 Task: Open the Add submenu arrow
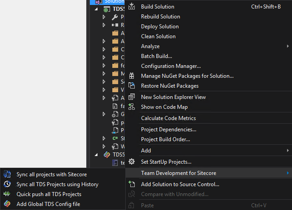[x=288, y=150]
